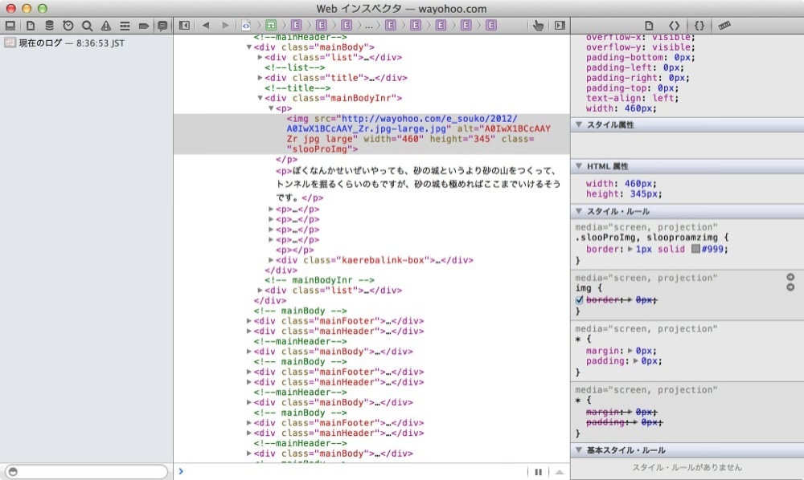Hide the right details sidebar
Image resolution: width=804 pixels, height=480 pixels.
[x=560, y=25]
